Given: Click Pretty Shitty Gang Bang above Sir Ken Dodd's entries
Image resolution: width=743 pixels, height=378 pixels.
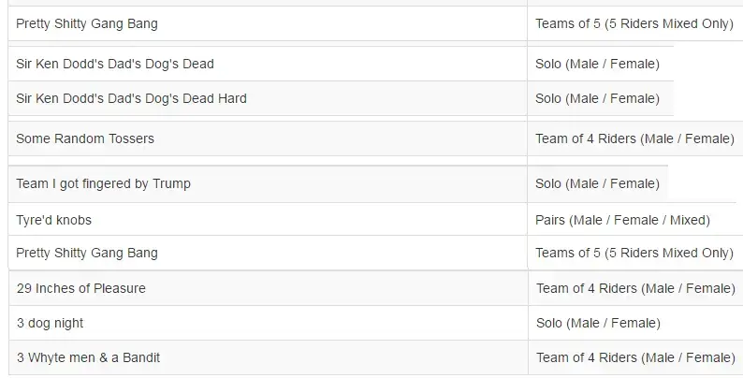Looking at the screenshot, I should (x=87, y=23).
